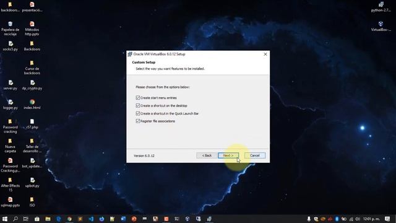Click the 'Custom Setup' heading
The width and height of the screenshot is (396, 223).
(144, 62)
